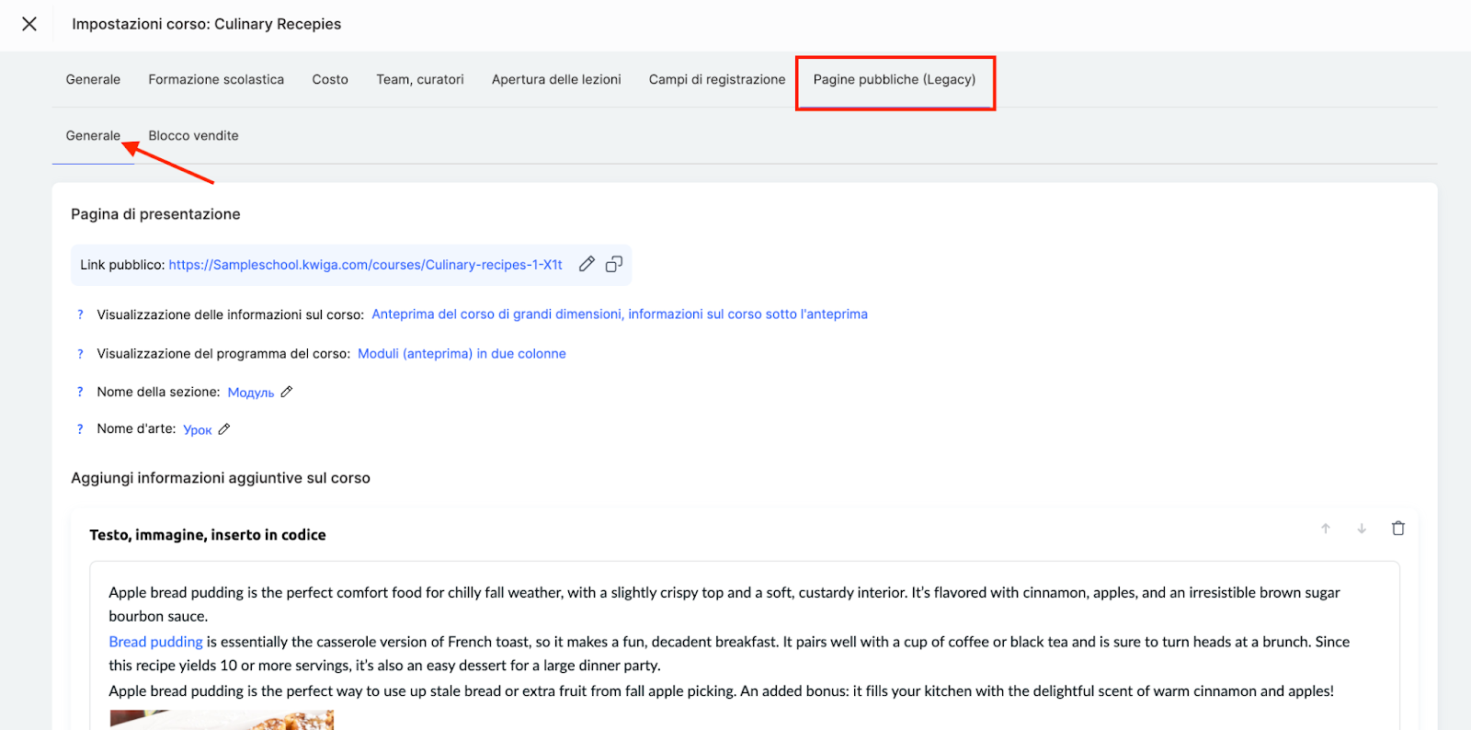Copy the public course link
Image resolution: width=1471 pixels, height=730 pixels.
point(614,265)
